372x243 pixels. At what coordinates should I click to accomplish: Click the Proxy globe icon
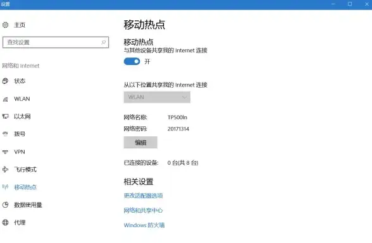tap(5, 222)
